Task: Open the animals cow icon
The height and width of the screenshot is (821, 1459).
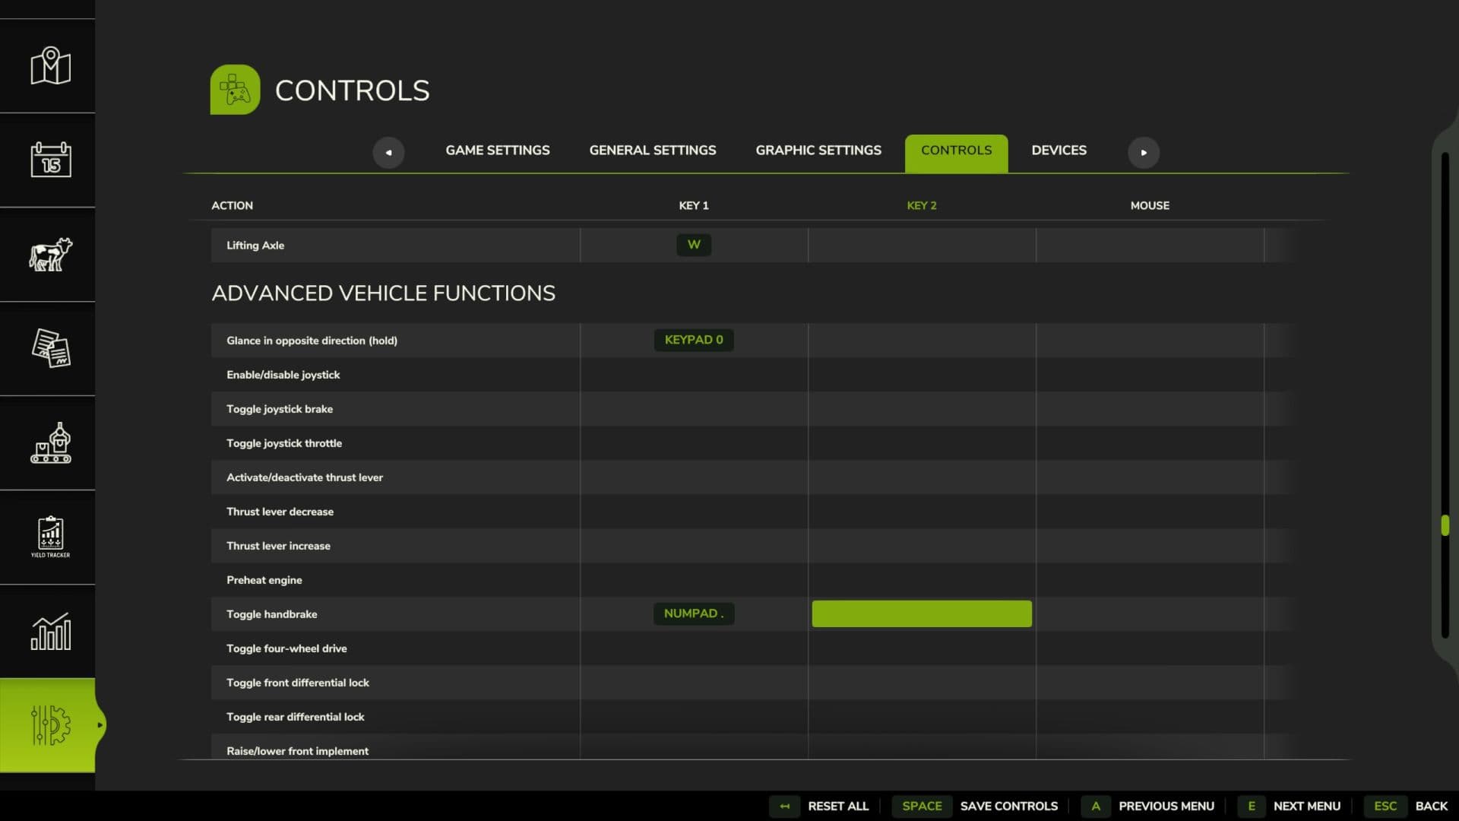Action: [x=50, y=254]
